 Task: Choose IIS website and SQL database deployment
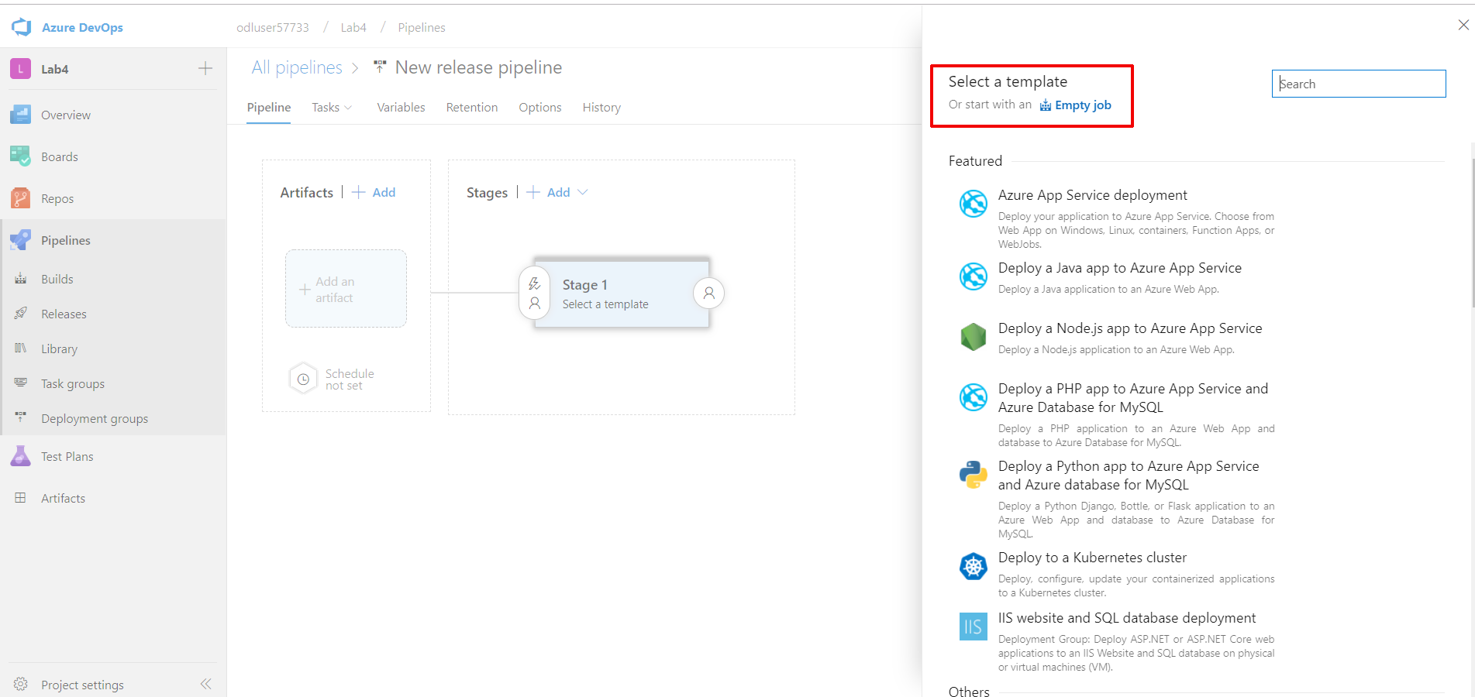1127,618
